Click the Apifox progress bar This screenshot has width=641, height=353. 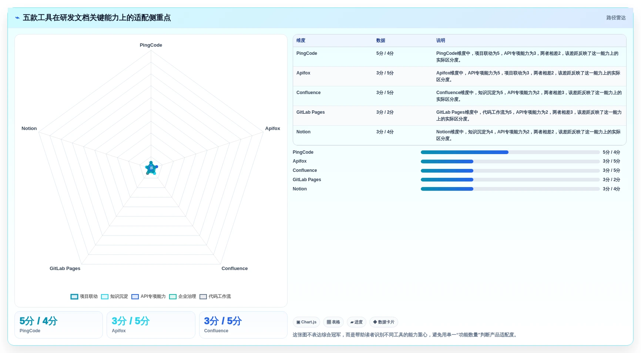510,161
